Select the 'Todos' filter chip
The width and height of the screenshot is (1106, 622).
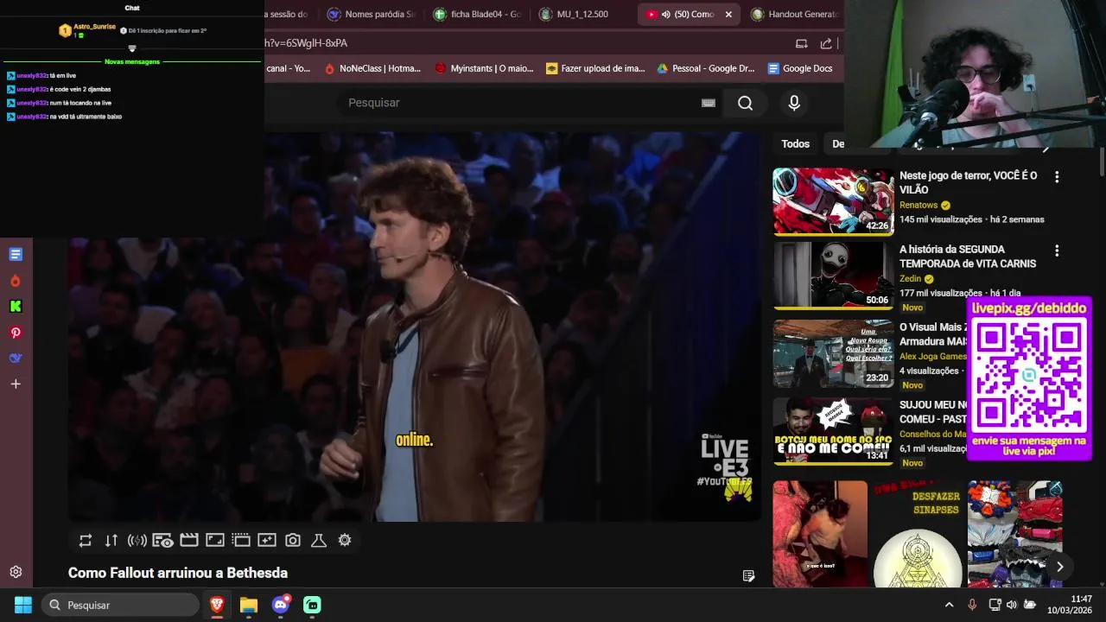(x=796, y=144)
